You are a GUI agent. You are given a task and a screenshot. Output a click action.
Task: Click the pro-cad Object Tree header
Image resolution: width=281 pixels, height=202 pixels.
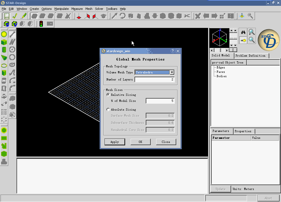(229, 63)
